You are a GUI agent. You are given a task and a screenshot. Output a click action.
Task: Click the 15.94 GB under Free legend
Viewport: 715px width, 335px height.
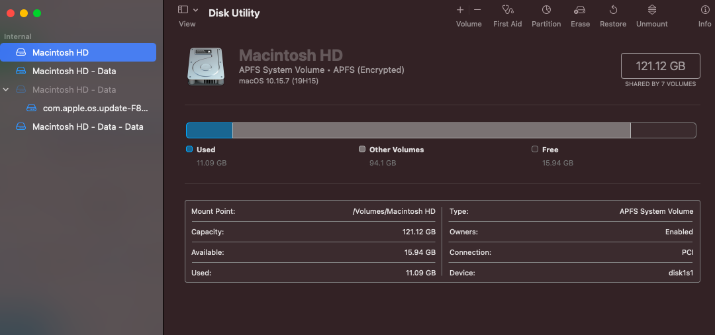pyautogui.click(x=557, y=163)
